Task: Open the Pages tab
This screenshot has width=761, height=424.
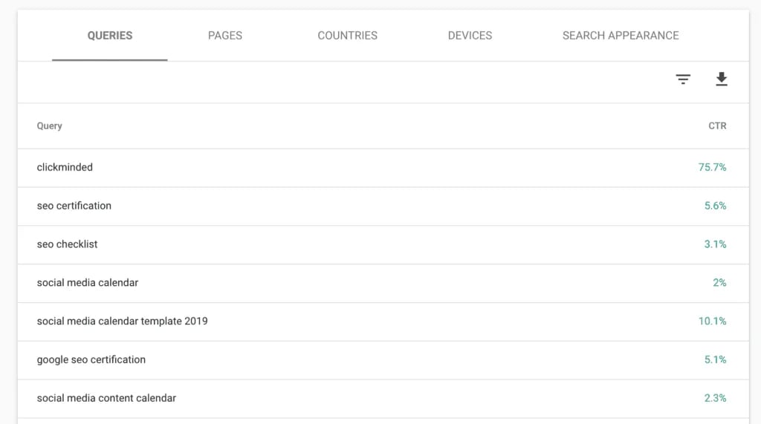Action: [225, 36]
